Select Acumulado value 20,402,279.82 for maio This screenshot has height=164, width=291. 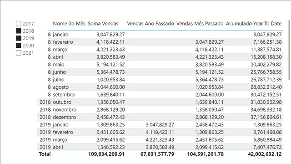click(266, 65)
